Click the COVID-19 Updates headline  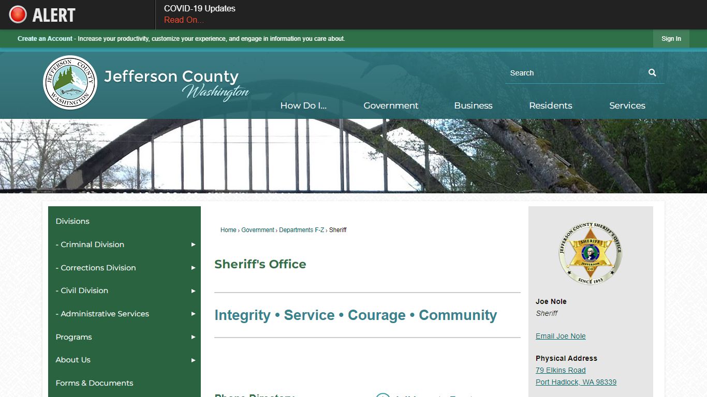[199, 9]
